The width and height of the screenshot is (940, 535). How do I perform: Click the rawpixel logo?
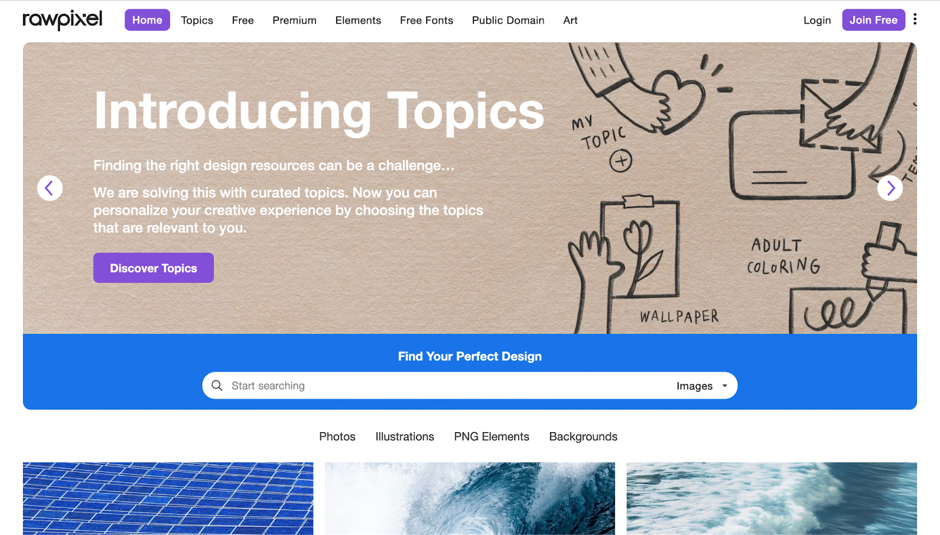[62, 20]
